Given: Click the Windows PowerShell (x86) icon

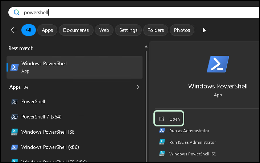Looking at the screenshot, I should tap(15, 147).
